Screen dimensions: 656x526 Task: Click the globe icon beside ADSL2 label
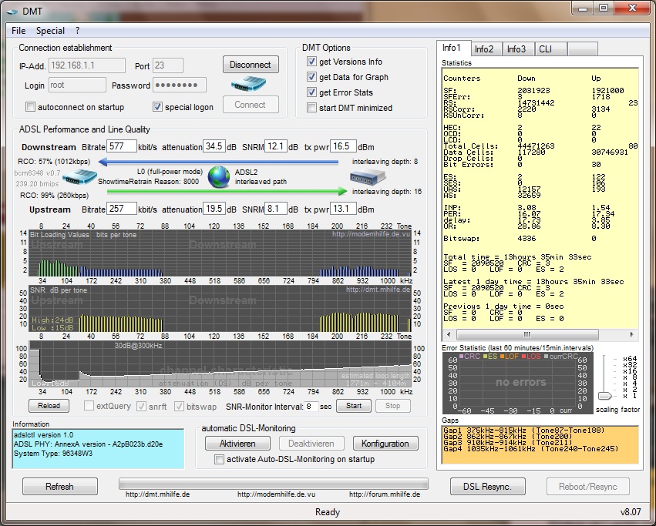click(x=219, y=176)
